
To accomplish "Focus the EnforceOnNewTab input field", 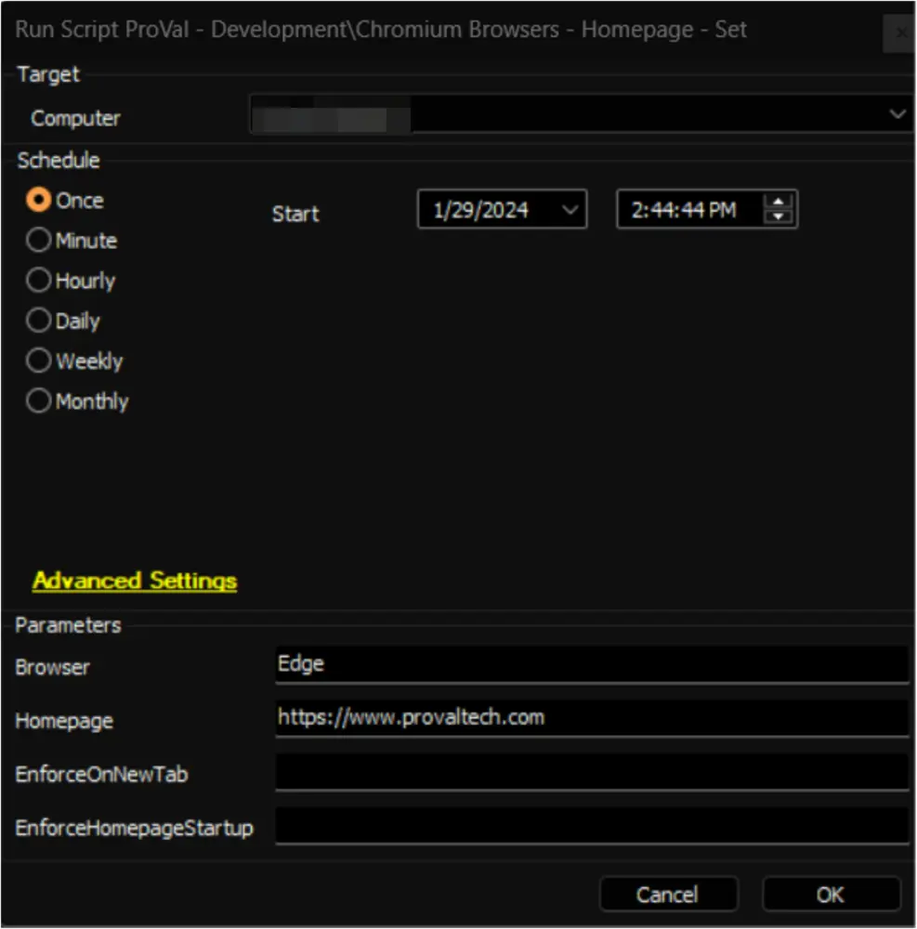I will [592, 772].
